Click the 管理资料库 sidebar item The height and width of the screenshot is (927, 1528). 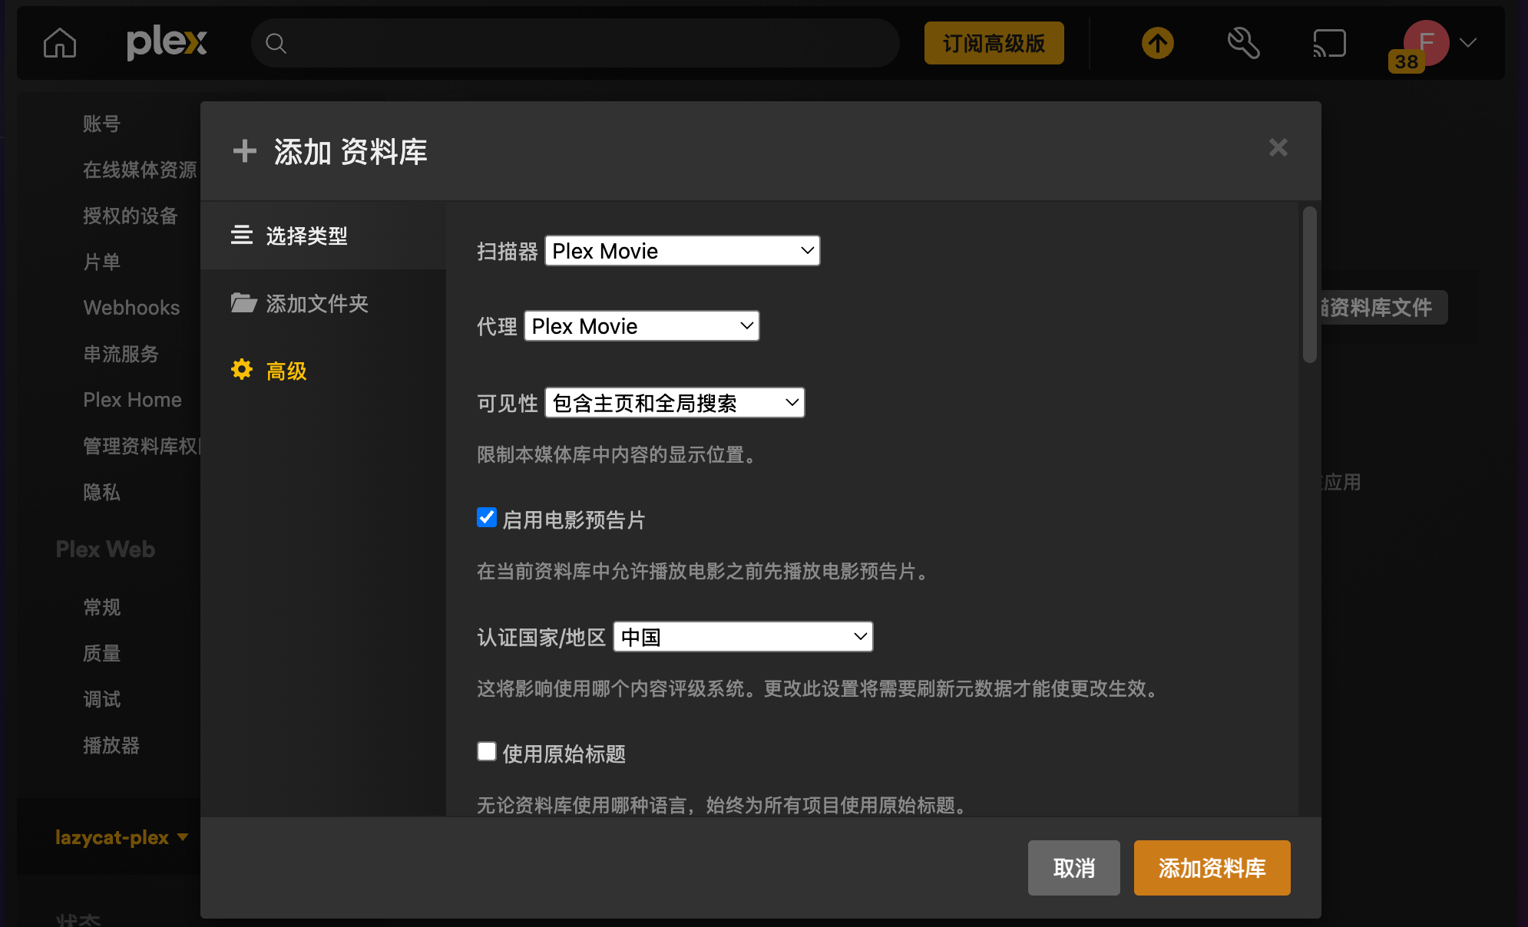(x=141, y=446)
